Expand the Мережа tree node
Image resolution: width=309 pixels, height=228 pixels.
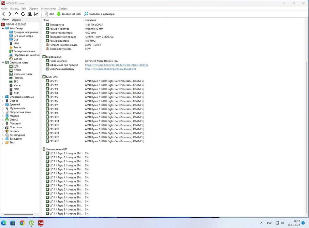coord(3,116)
